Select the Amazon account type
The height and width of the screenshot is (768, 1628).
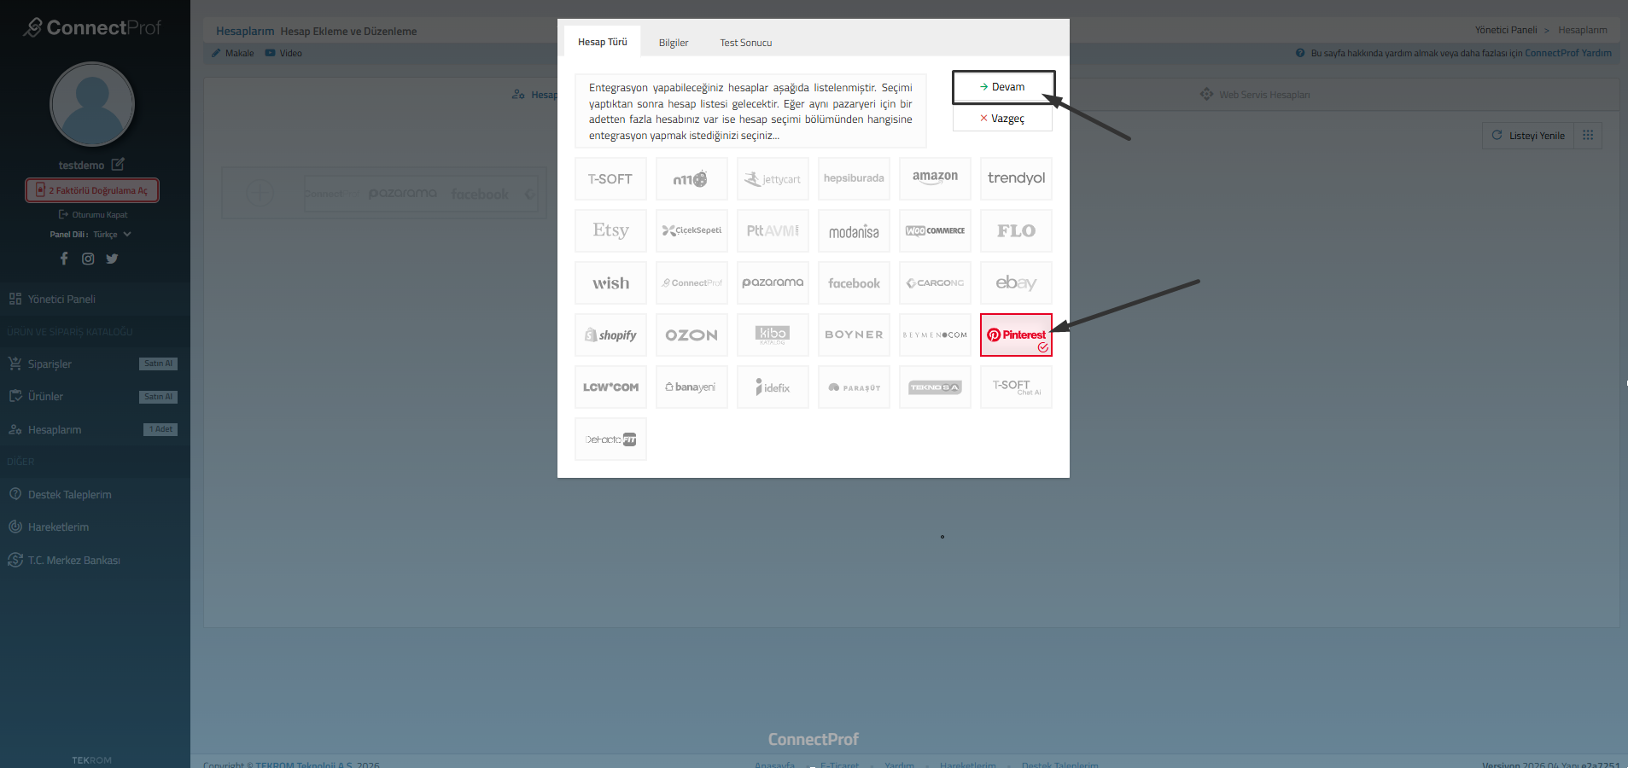(935, 178)
